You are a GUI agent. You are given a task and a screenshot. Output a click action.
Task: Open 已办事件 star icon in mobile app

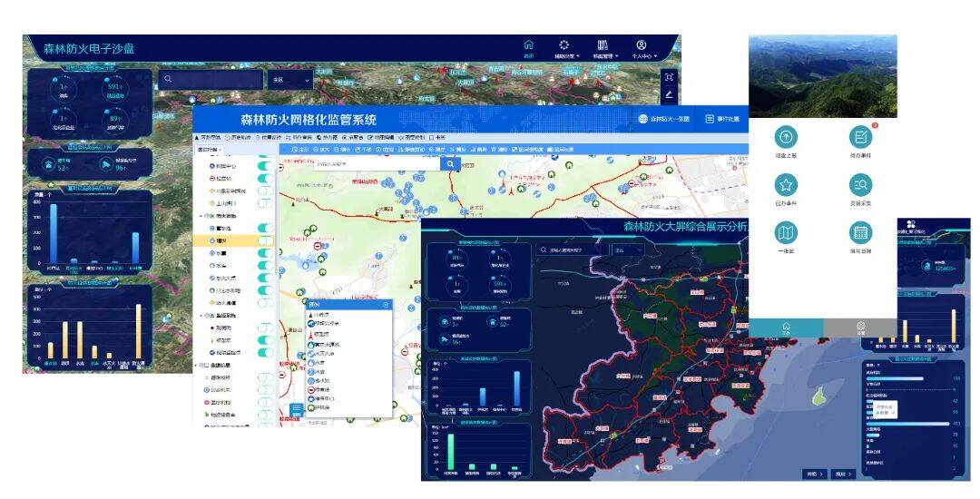click(786, 185)
